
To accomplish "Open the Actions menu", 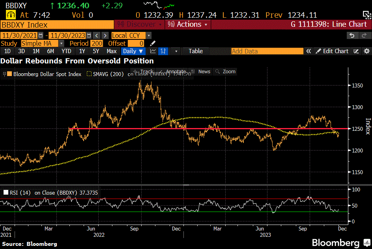I will click(x=187, y=24).
